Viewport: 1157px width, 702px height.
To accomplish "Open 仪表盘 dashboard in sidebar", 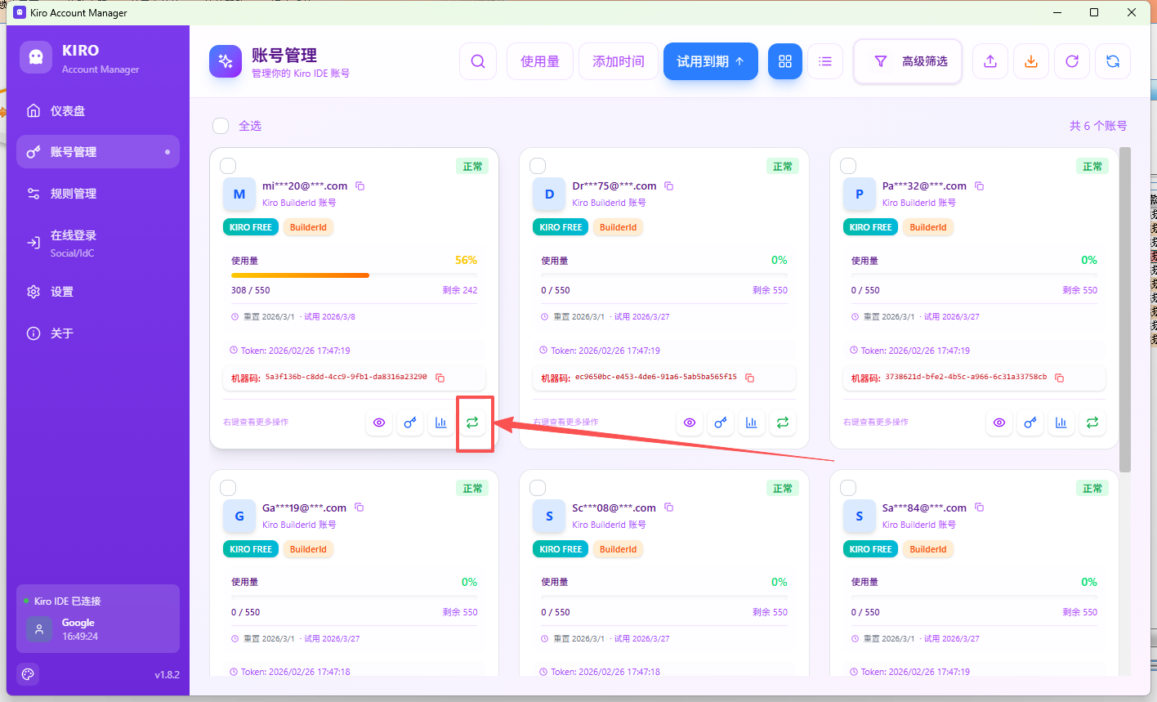I will click(x=68, y=111).
